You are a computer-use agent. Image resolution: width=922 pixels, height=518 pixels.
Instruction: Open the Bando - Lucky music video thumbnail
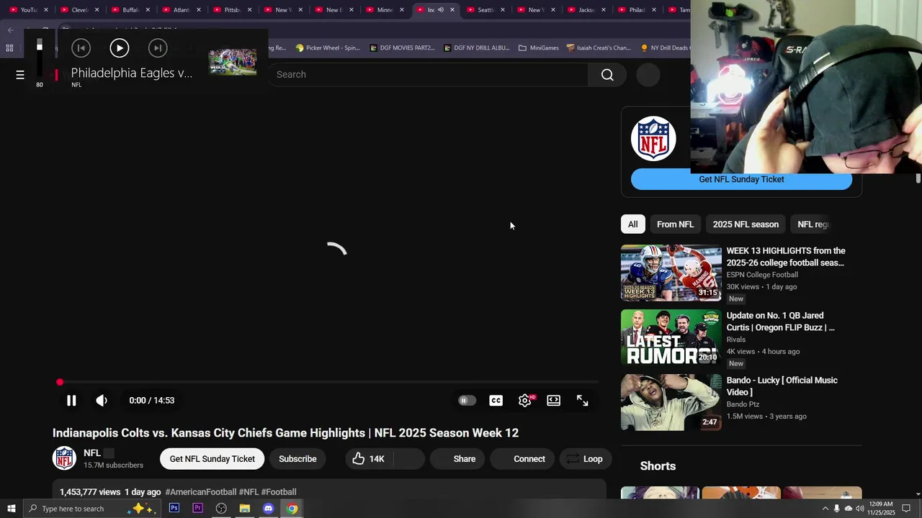pos(671,402)
